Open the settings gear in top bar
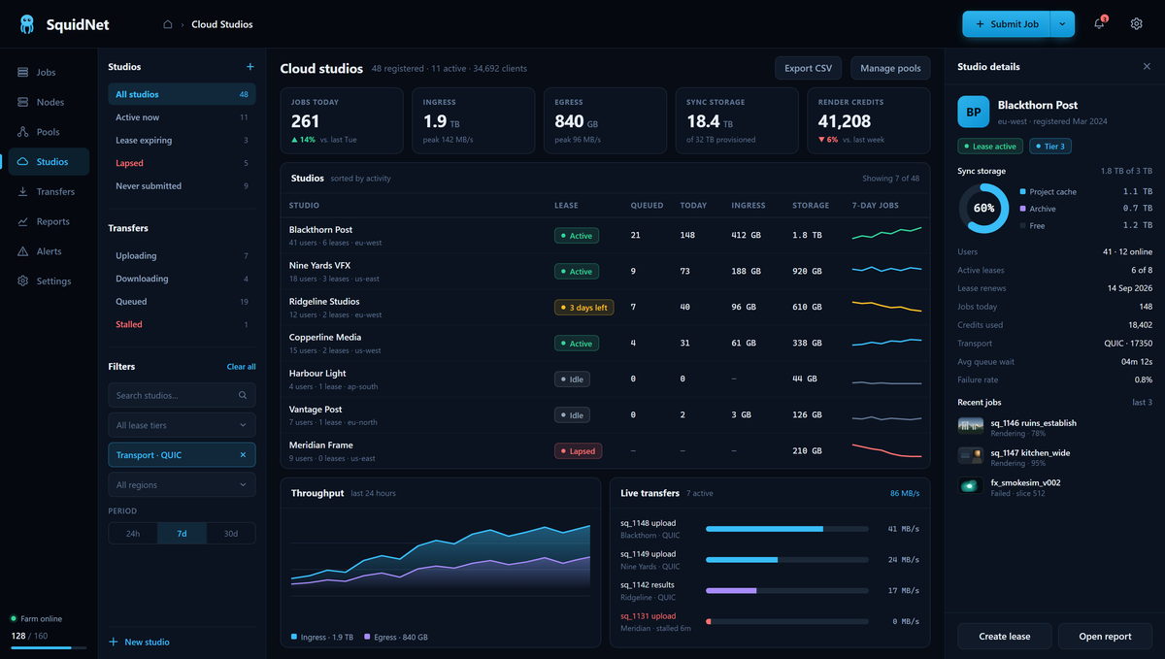 [x=1136, y=24]
